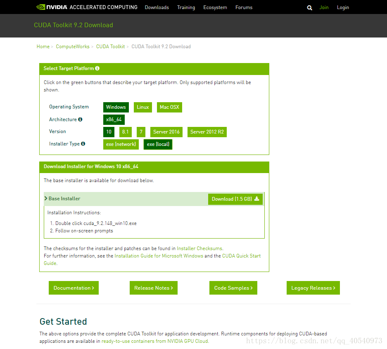This screenshot has height=349, width=387.
Task: Open Release Notes button
Action: pos(154,288)
